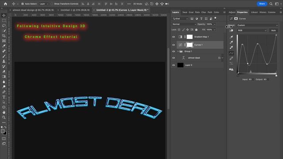Switch to the Paths panel tab

pos(210,12)
